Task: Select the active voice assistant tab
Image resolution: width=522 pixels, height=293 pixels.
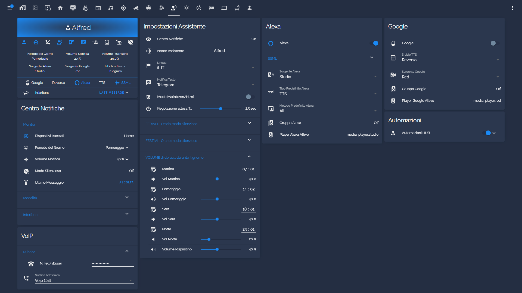Action: click(x=174, y=8)
